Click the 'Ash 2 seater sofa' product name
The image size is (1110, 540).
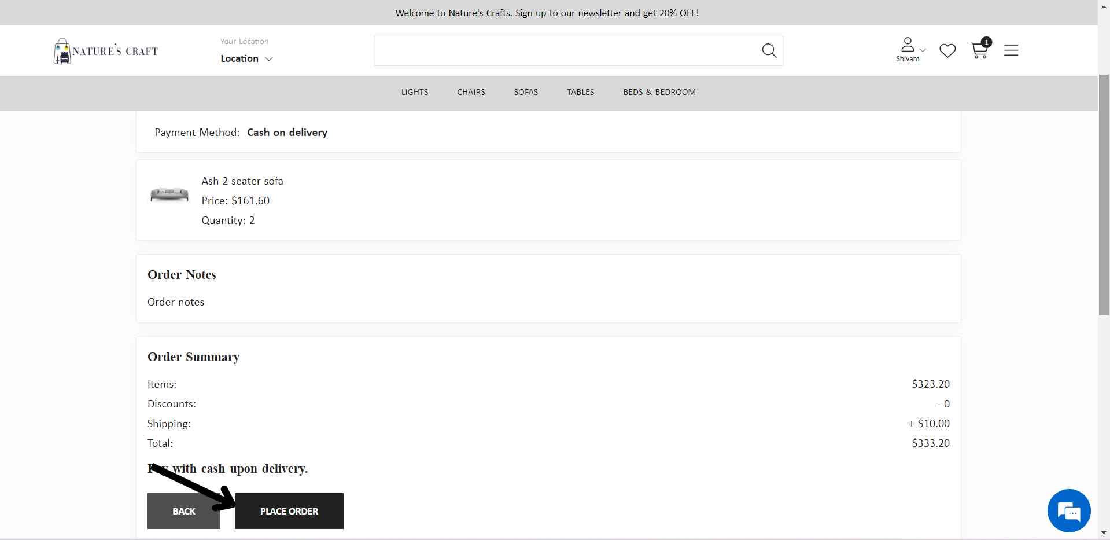pyautogui.click(x=242, y=181)
